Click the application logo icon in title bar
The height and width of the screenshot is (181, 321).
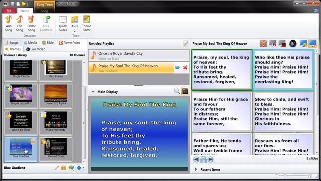click(6, 4)
